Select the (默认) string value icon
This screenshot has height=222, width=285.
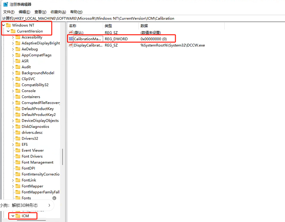[71, 32]
